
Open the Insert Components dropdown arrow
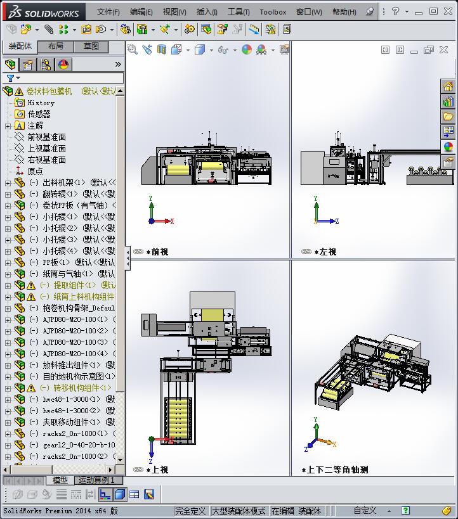click(x=37, y=30)
